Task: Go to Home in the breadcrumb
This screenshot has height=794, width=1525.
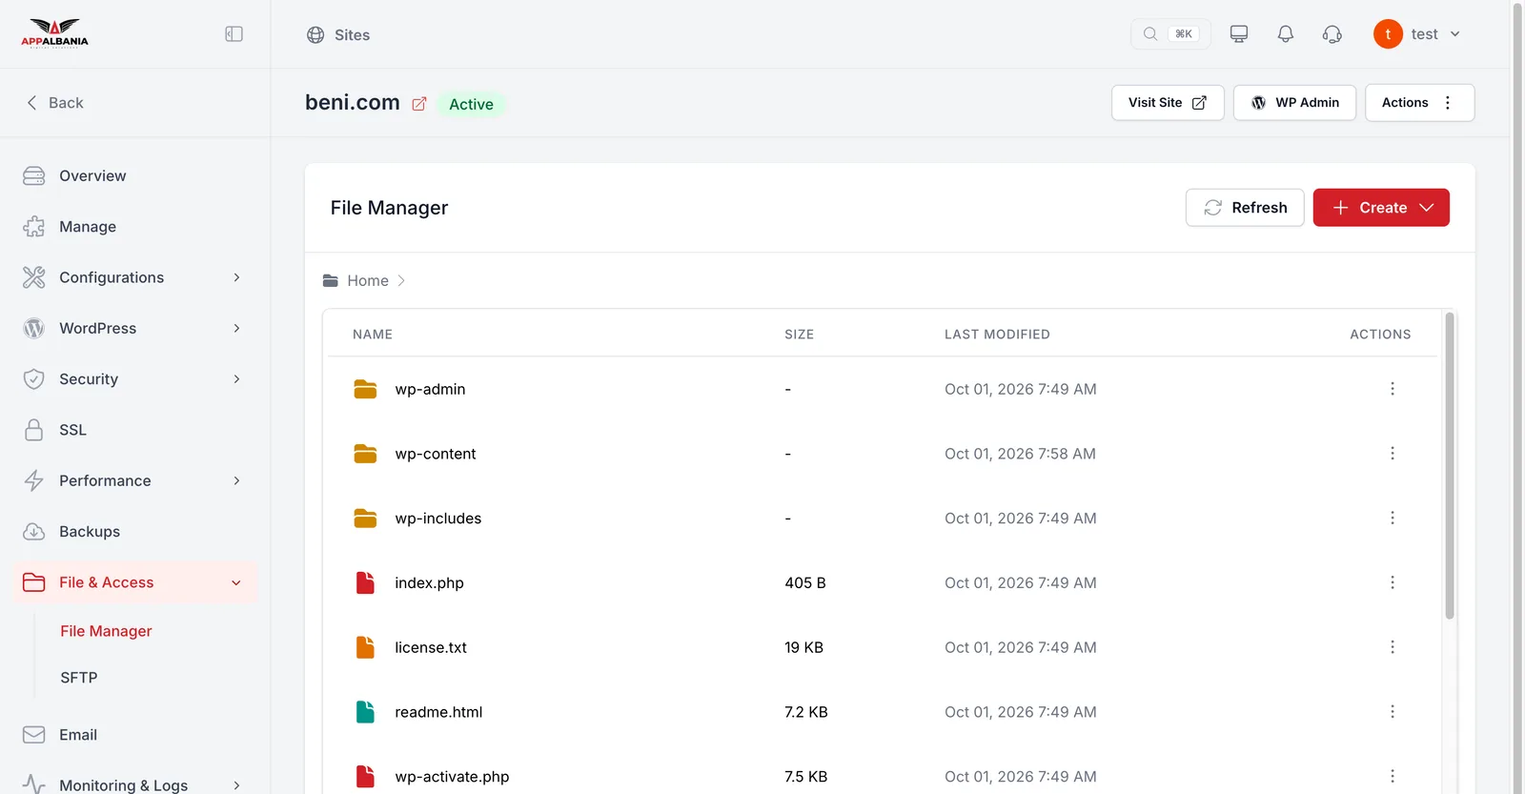Action: (x=368, y=280)
